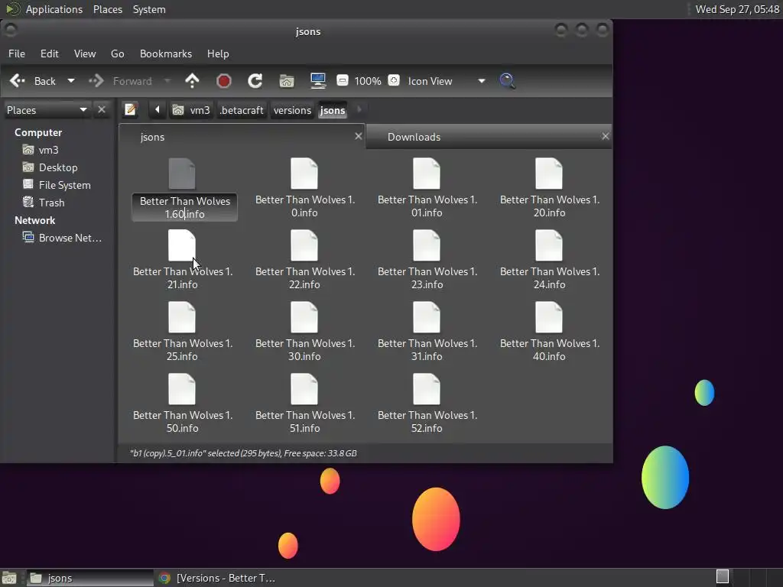Navigate to .betacraft in path bar

pos(242,110)
